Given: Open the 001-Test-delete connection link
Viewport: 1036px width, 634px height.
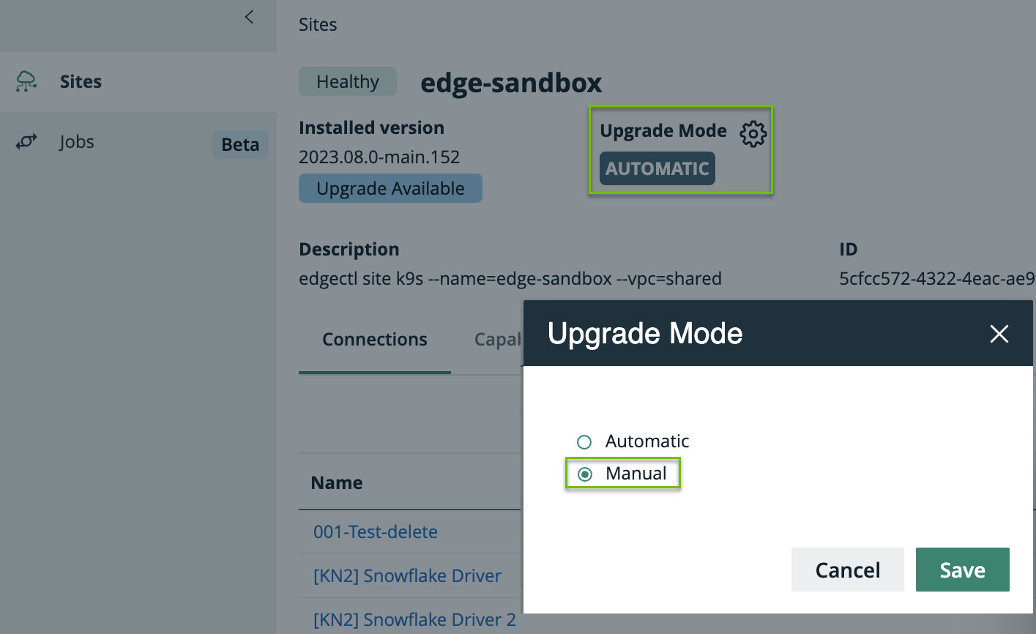Looking at the screenshot, I should (375, 532).
